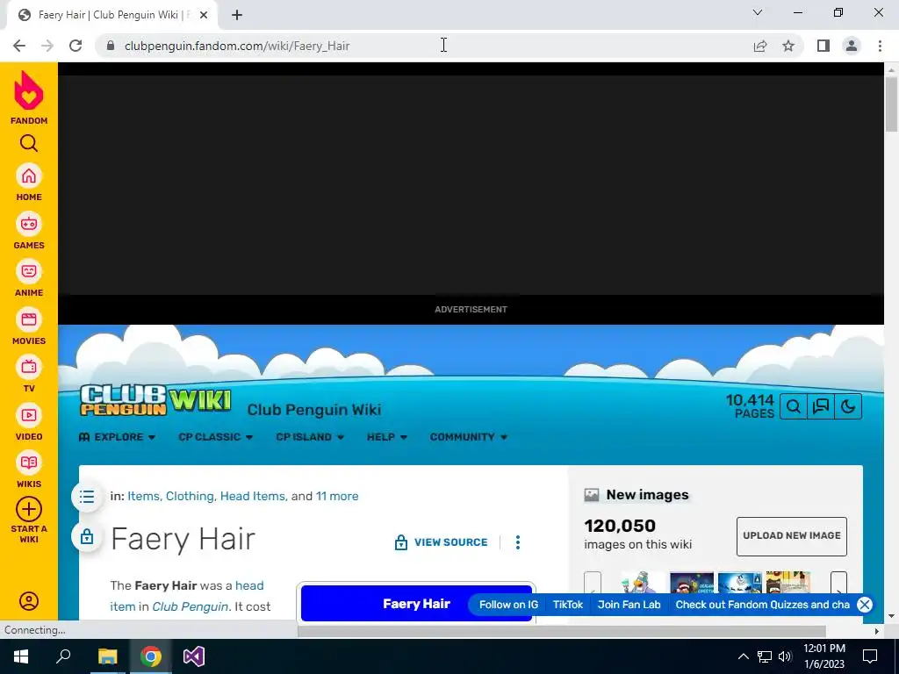Screen dimensions: 899x674
Task: Open the Head Items category link
Action: coord(252,497)
